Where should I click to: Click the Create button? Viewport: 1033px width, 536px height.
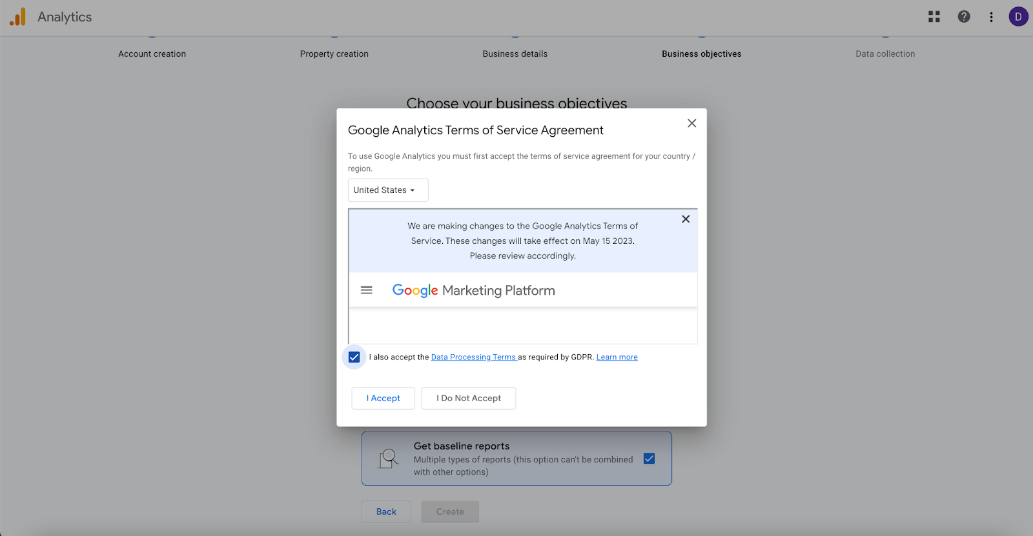click(x=450, y=511)
